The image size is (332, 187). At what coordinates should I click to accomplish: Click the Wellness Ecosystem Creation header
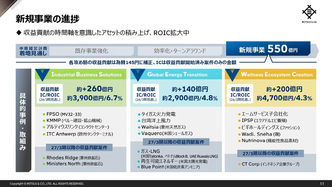[276, 75]
